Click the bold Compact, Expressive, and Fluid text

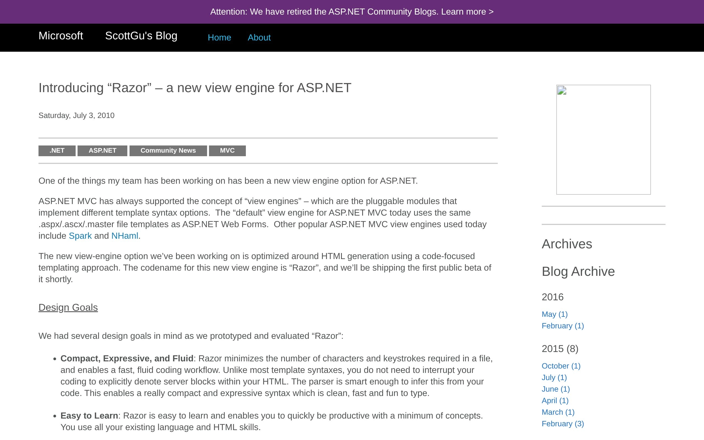(127, 359)
